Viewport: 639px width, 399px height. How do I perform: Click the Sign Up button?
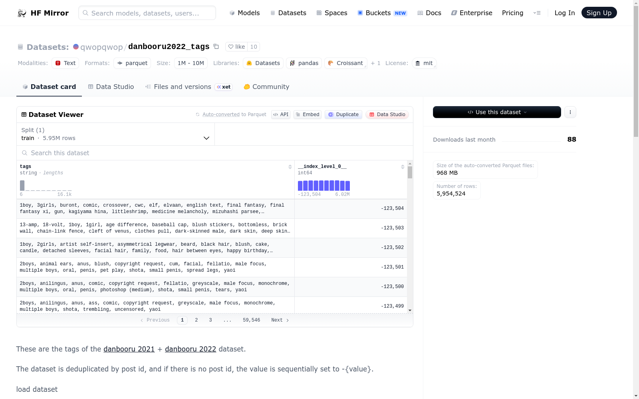599,13
